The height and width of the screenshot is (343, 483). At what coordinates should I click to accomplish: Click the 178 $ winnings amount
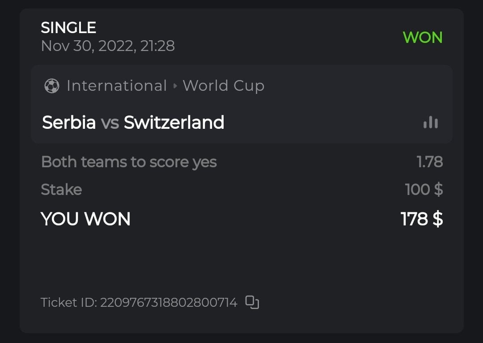click(422, 219)
